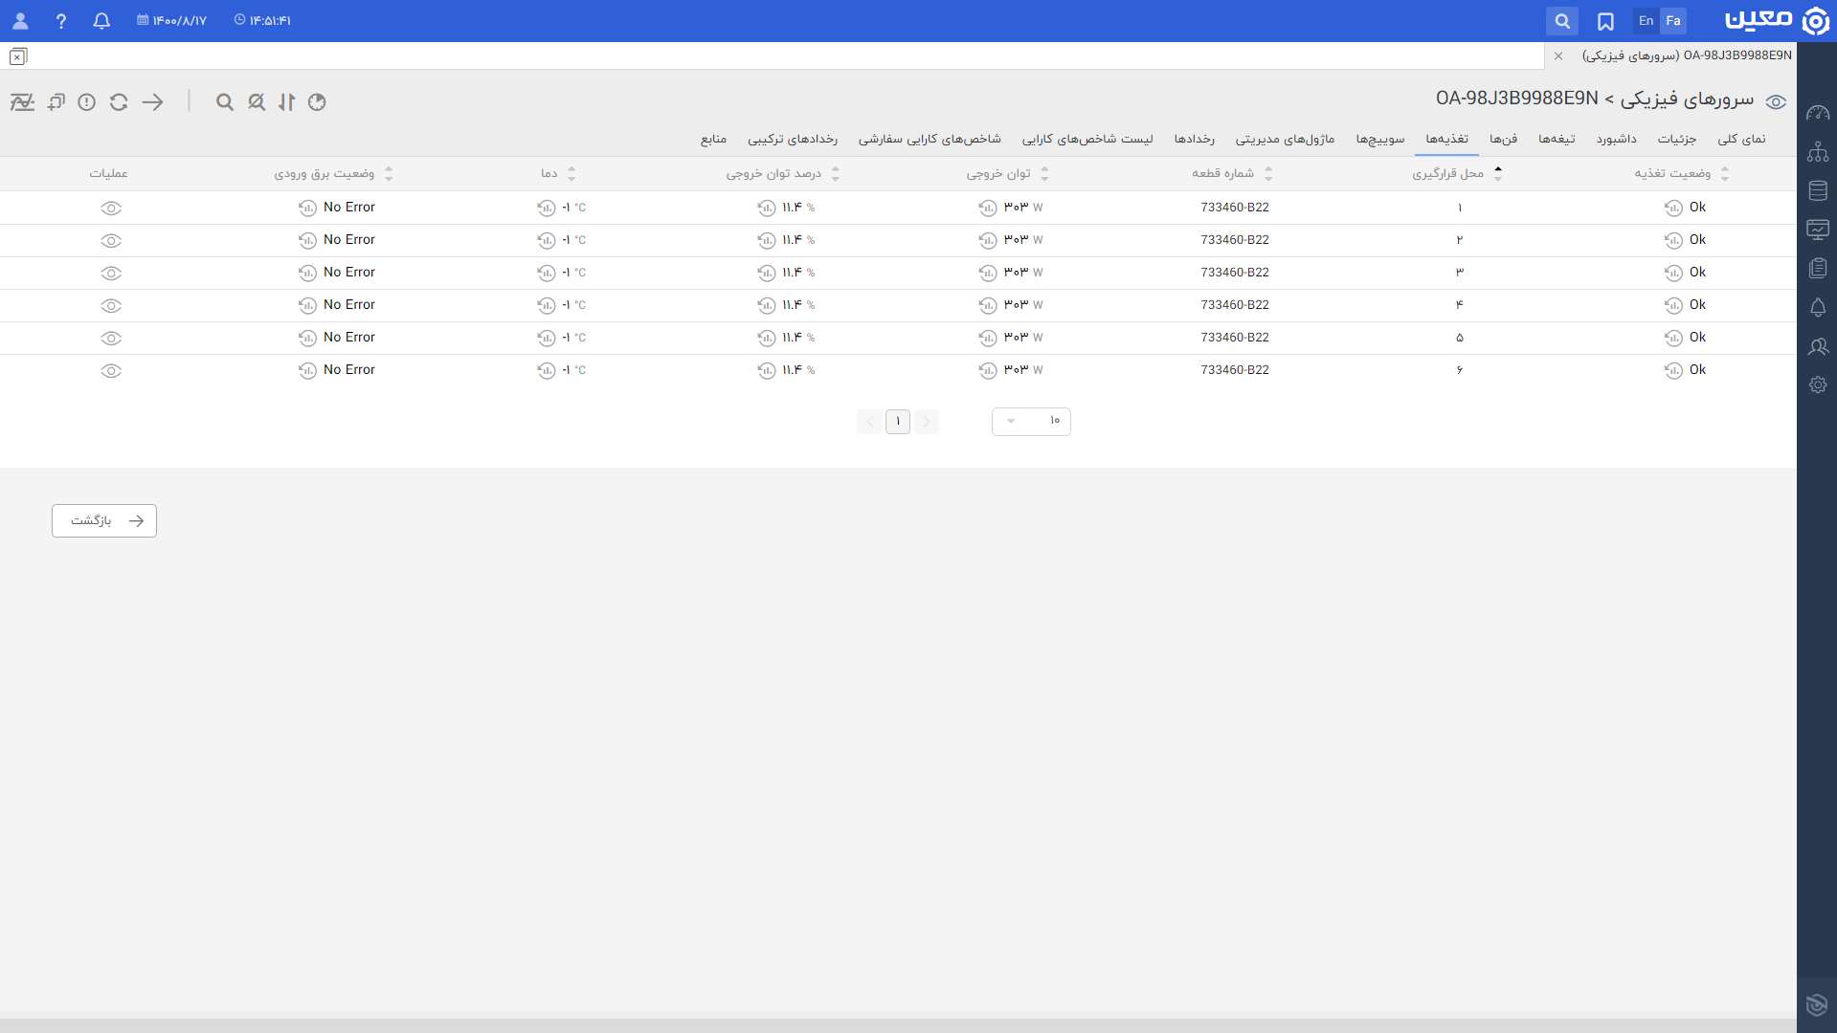Click the eye icon beside page title

point(1776,101)
